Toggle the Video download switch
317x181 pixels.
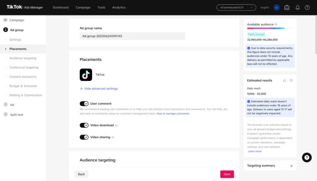coord(84,125)
